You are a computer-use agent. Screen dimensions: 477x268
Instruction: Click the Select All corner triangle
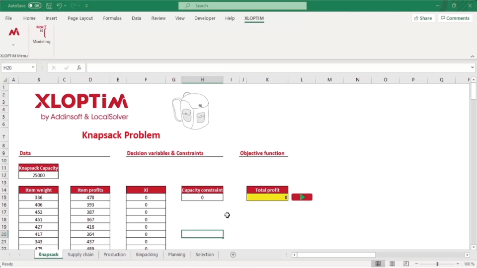point(4,80)
